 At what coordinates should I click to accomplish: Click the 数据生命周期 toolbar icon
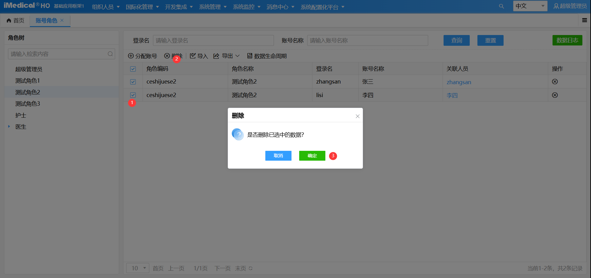[250, 56]
